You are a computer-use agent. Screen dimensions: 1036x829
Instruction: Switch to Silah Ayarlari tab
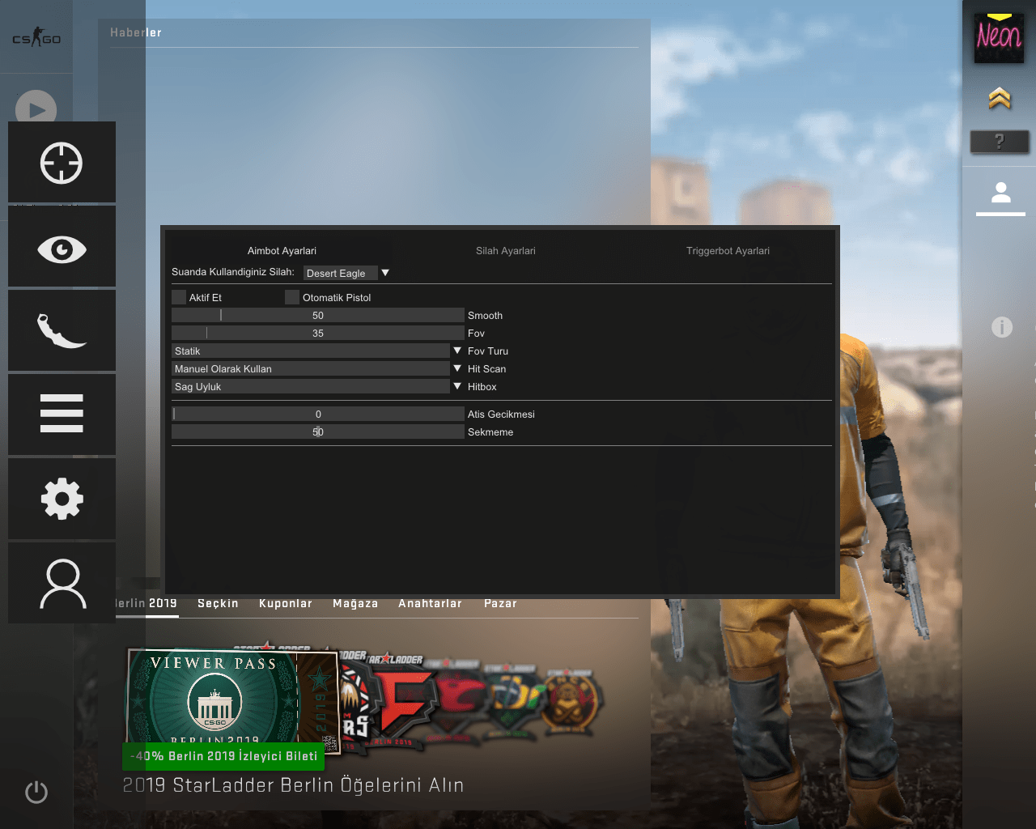506,251
